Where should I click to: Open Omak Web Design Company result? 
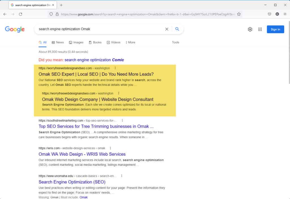(98, 99)
